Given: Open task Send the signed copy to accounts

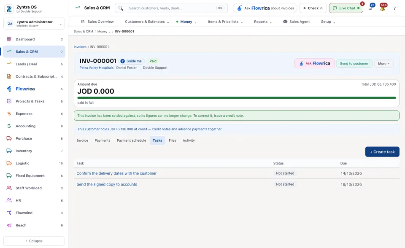Looking at the screenshot, I should 107,184.
